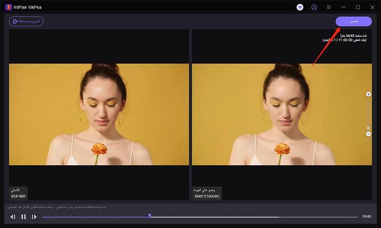Click the enhanced 4K video preview
Image resolution: width=381 pixels, height=228 pixels.
(281, 114)
